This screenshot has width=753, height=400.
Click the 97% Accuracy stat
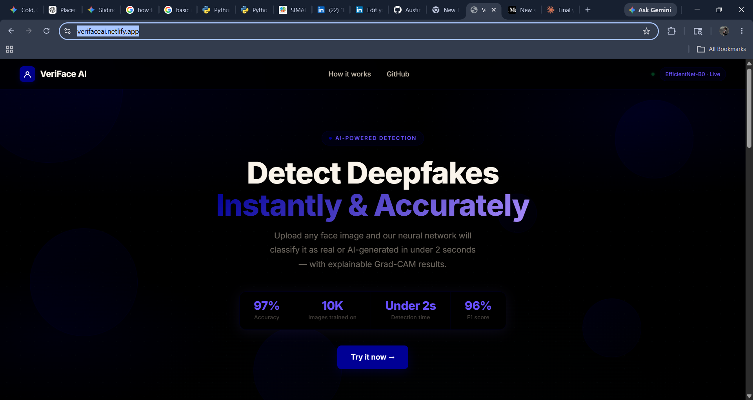click(x=267, y=310)
